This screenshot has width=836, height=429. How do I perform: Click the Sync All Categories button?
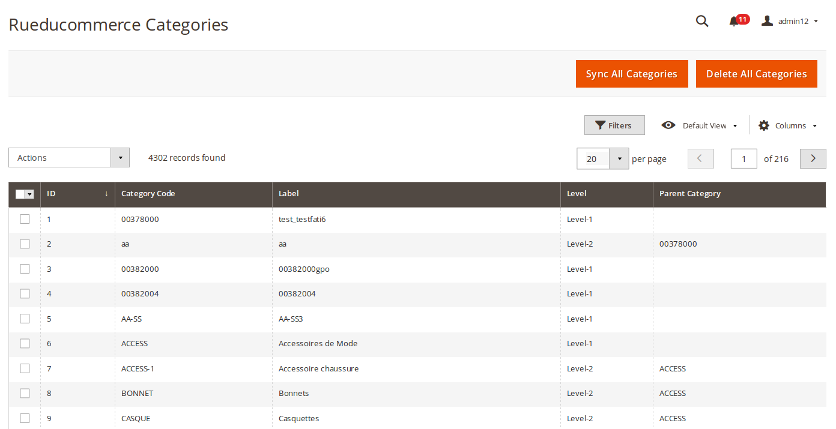point(632,74)
